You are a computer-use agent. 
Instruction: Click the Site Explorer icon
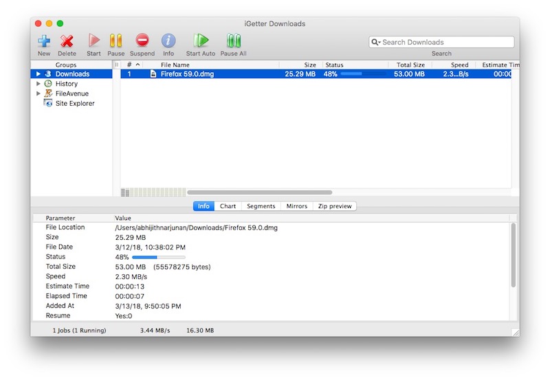click(x=47, y=103)
